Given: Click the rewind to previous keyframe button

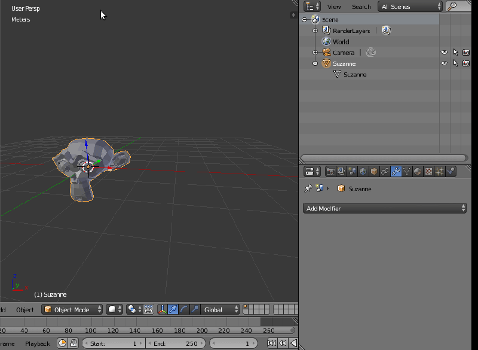Looking at the screenshot, I should click(x=283, y=343).
